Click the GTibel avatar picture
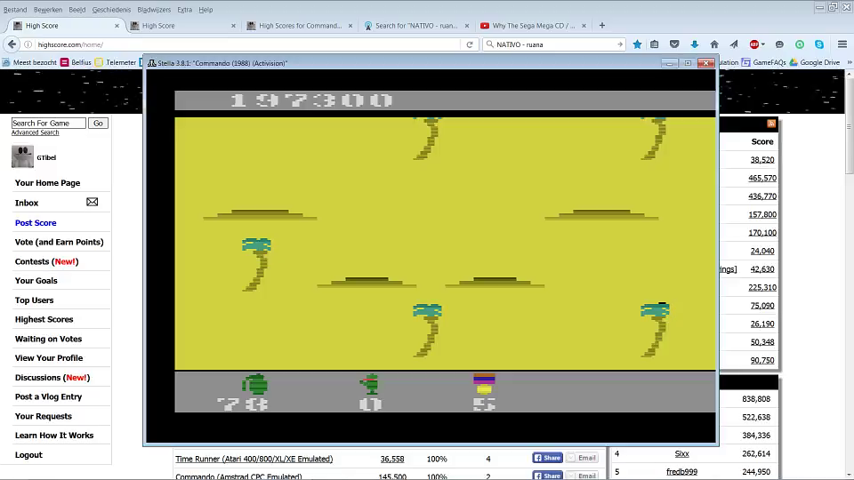Image resolution: width=854 pixels, height=480 pixels. (22, 156)
